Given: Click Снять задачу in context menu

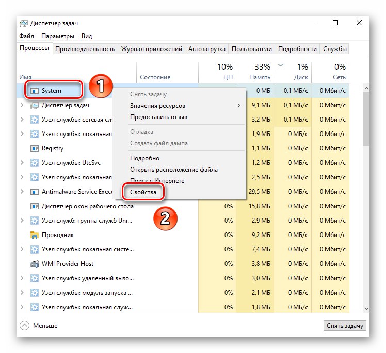Looking at the screenshot, I should pos(179,94).
